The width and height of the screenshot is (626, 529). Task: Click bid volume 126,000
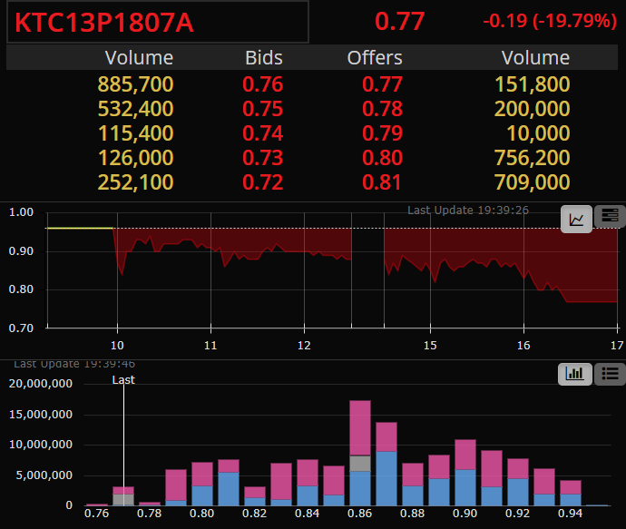coord(136,158)
